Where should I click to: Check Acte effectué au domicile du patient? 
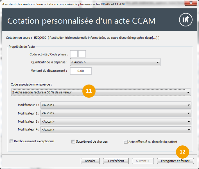(x=126, y=142)
